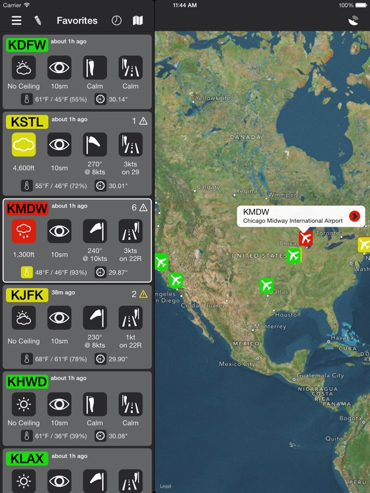Tap KJFK thermometer icon
This screenshot has width=370, height=493.
27,359
